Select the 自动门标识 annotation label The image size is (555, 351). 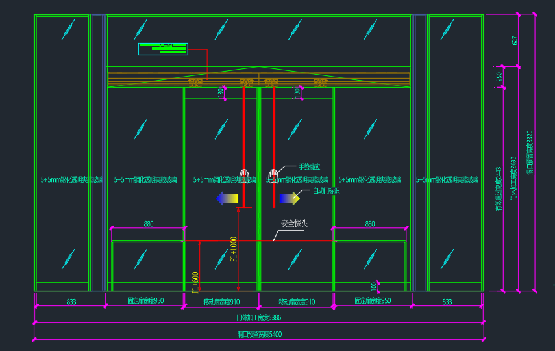click(327, 191)
